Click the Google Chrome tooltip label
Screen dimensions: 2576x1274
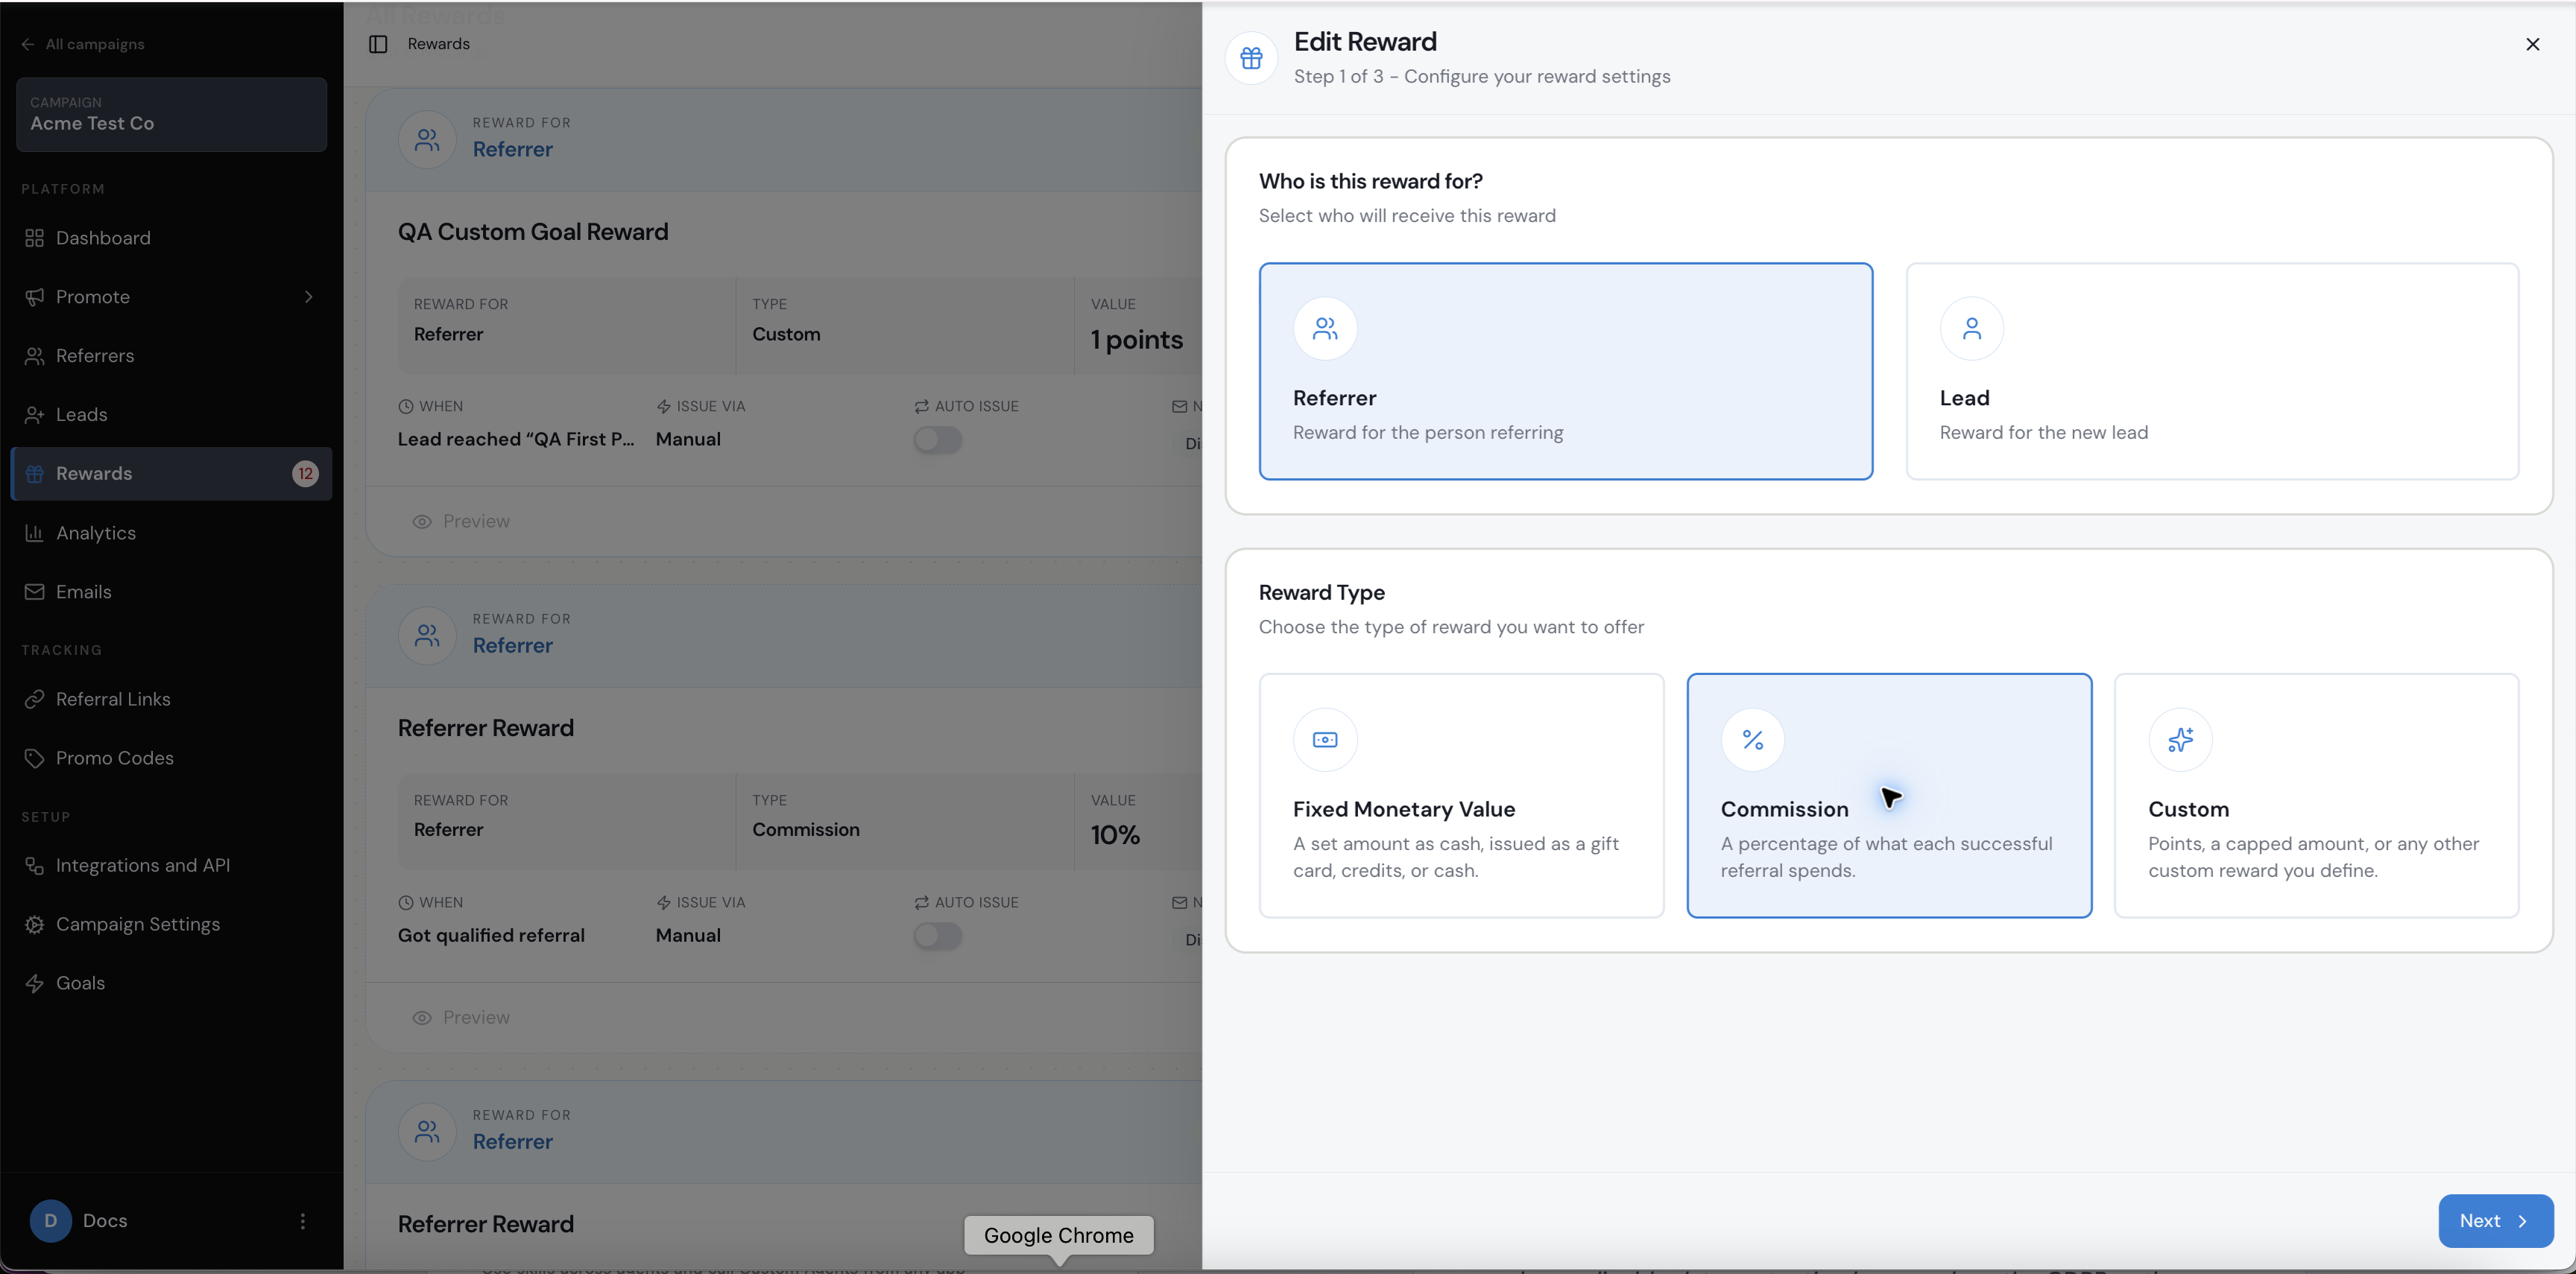pyautogui.click(x=1059, y=1235)
